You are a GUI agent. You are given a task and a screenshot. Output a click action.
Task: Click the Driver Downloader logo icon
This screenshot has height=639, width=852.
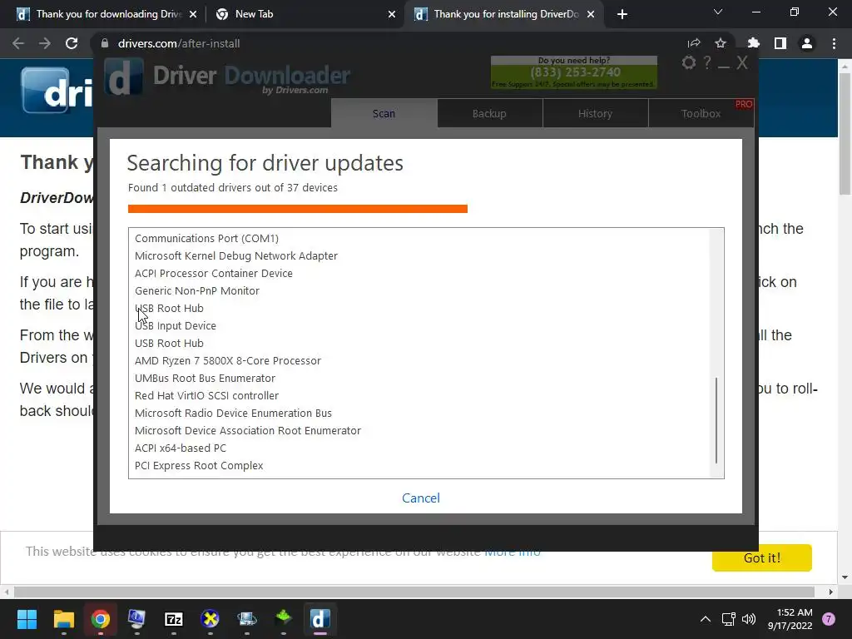(x=123, y=77)
